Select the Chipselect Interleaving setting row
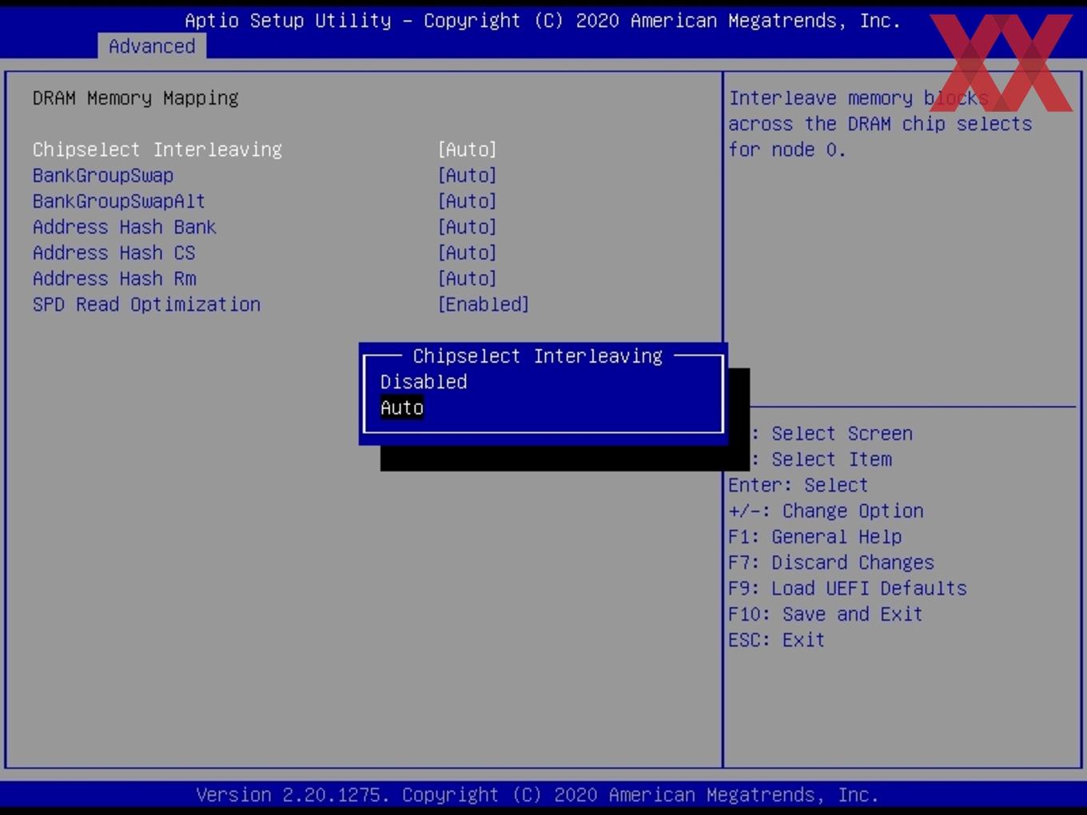1087x815 pixels. click(x=265, y=149)
